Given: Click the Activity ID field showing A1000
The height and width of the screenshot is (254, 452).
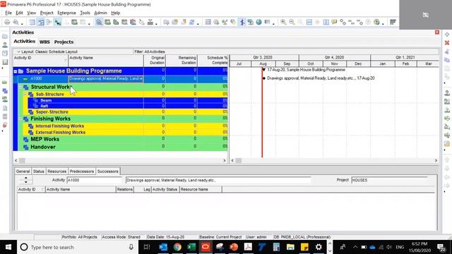Looking at the screenshot, I should pos(94,181).
